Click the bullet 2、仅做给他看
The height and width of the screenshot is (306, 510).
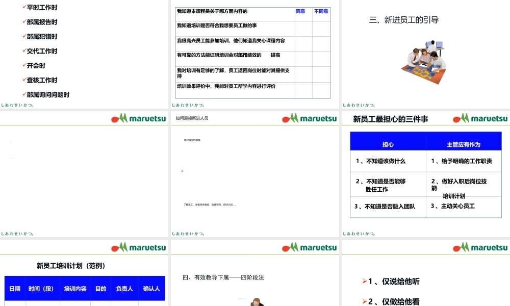(x=394, y=302)
